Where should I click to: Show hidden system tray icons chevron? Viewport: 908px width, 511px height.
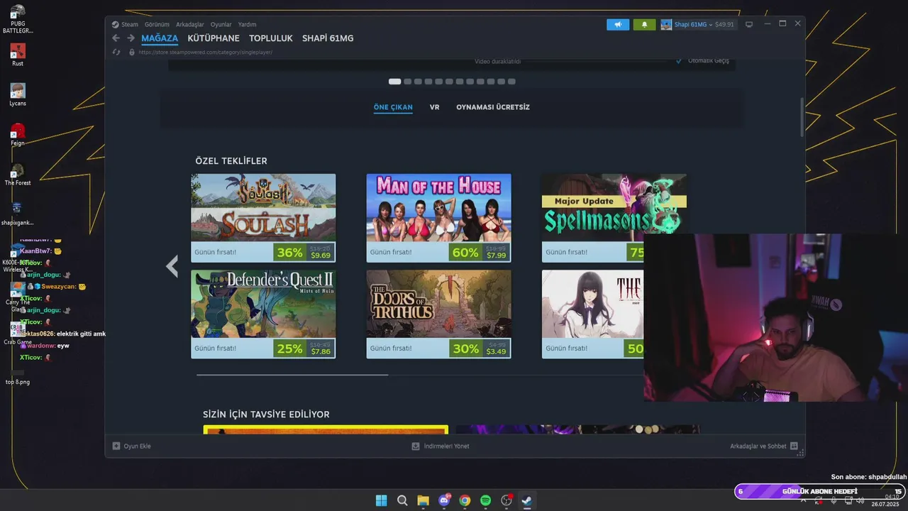[803, 500]
